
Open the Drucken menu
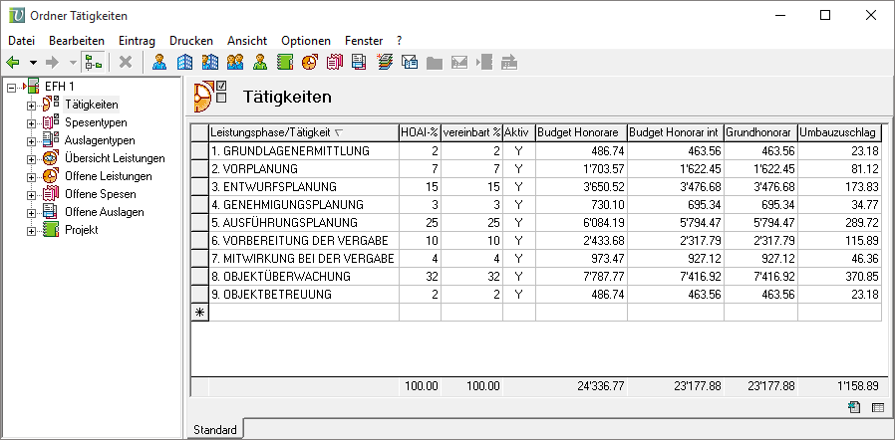click(x=190, y=40)
